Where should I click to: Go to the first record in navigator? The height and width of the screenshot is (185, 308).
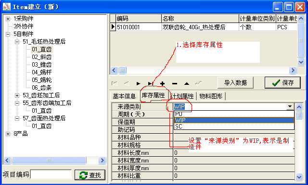pos(115,84)
